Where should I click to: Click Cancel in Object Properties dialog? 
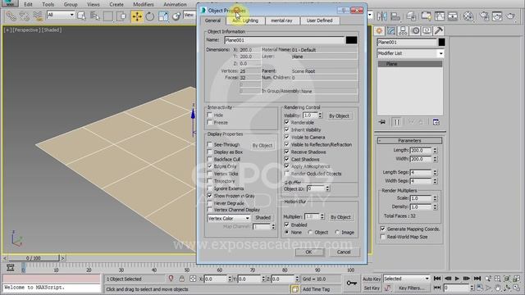point(344,252)
